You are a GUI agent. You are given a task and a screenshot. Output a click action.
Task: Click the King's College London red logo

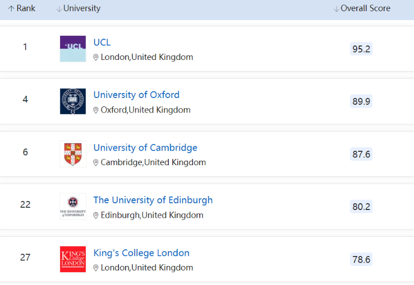tap(73, 259)
